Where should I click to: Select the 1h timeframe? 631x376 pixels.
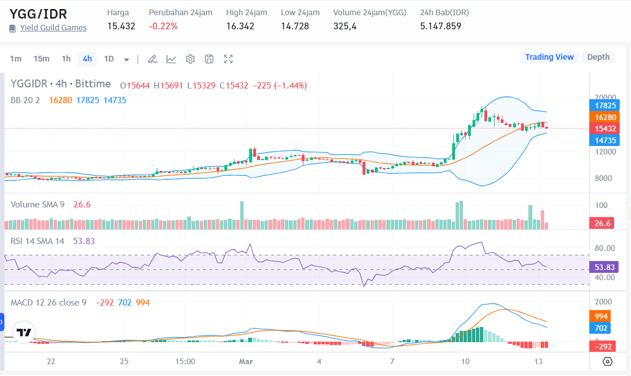67,59
